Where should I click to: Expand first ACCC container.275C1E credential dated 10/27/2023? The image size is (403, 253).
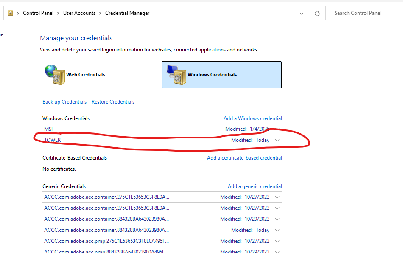pyautogui.click(x=277, y=197)
